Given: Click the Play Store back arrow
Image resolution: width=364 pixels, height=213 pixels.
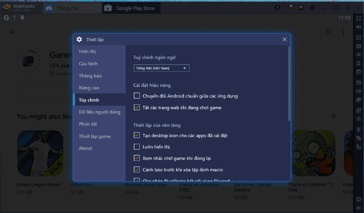Looking at the screenshot, I should click(x=12, y=32).
